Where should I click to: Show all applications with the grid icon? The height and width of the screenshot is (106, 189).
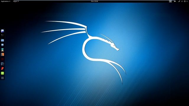point(2,78)
